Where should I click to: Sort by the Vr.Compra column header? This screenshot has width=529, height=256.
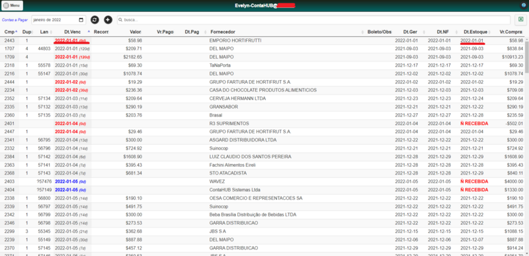point(510,32)
